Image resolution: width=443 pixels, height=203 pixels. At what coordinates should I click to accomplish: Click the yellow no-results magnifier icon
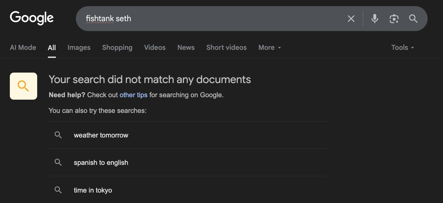point(23,86)
